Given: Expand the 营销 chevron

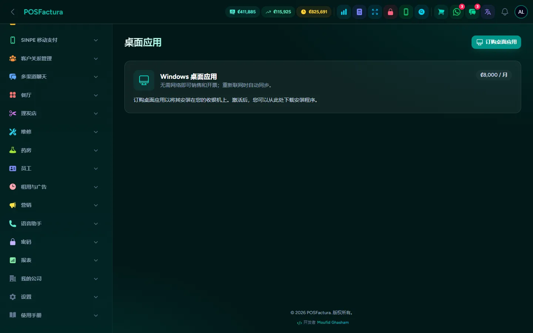Looking at the screenshot, I should [x=96, y=205].
